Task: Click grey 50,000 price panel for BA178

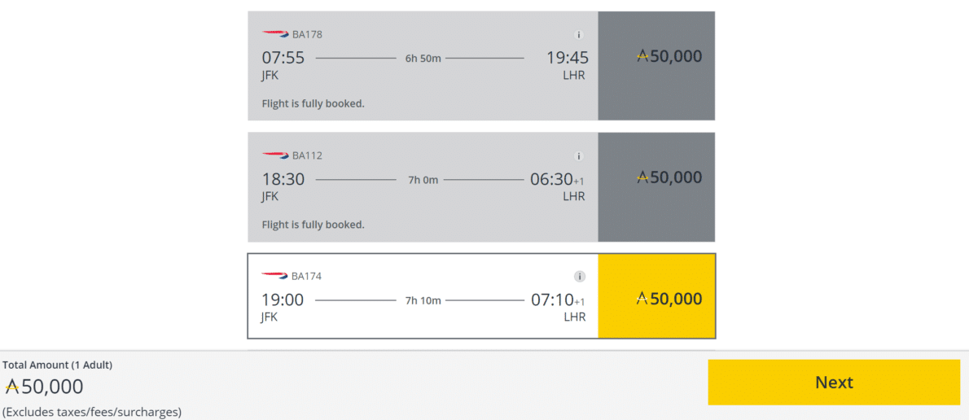Action: (x=656, y=65)
